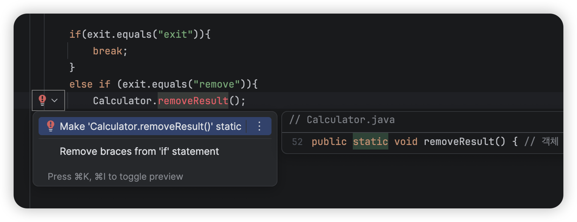Click the public keyword in the preview pane
This screenshot has height=222, width=577.
329,141
